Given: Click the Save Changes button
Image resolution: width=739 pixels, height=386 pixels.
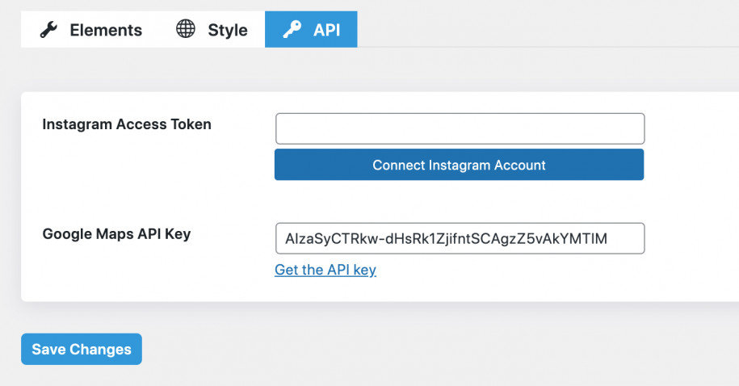Looking at the screenshot, I should pyautogui.click(x=82, y=349).
